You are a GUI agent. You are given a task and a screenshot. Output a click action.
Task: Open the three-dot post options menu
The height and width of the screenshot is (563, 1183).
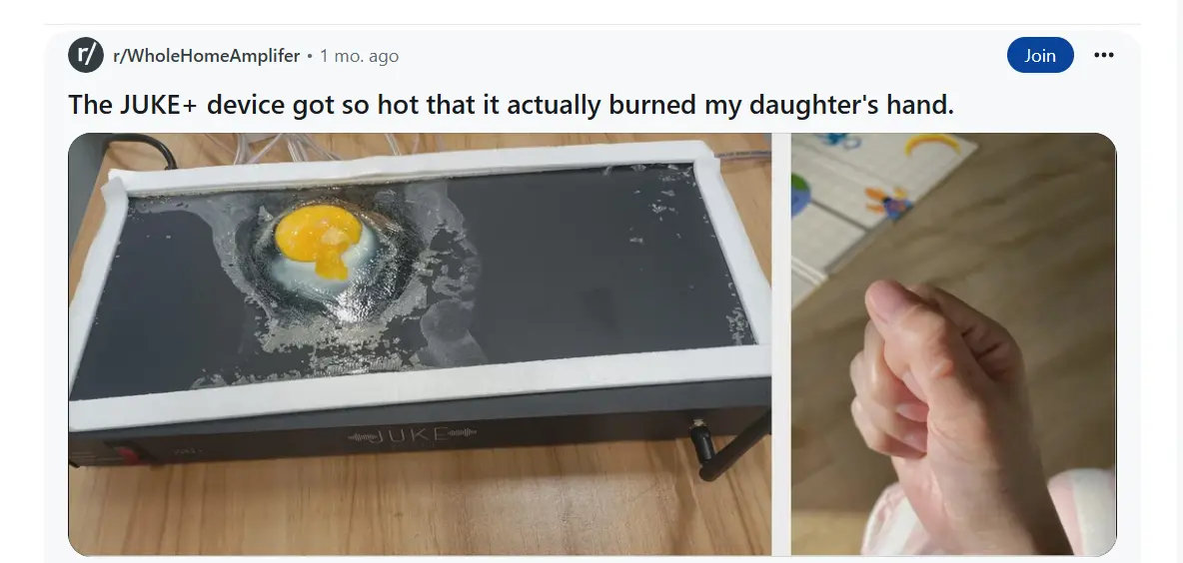[1103, 55]
